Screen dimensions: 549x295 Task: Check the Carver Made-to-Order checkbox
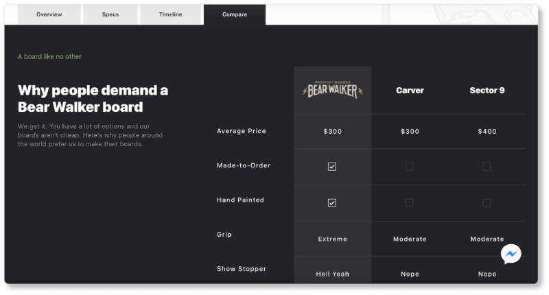pyautogui.click(x=409, y=167)
